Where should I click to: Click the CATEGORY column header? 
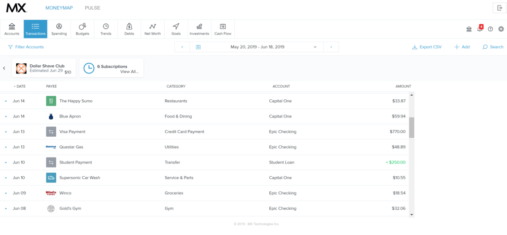click(176, 86)
